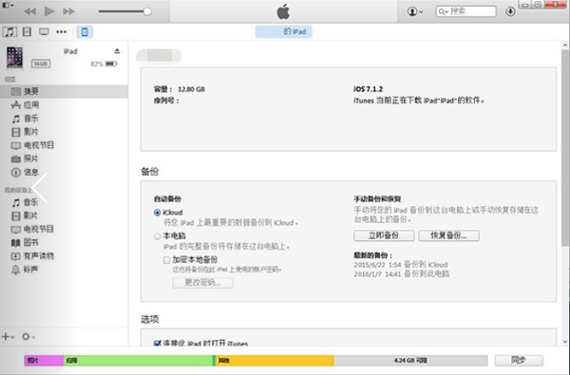Open the account user dropdown
The width and height of the screenshot is (570, 375).
415,11
